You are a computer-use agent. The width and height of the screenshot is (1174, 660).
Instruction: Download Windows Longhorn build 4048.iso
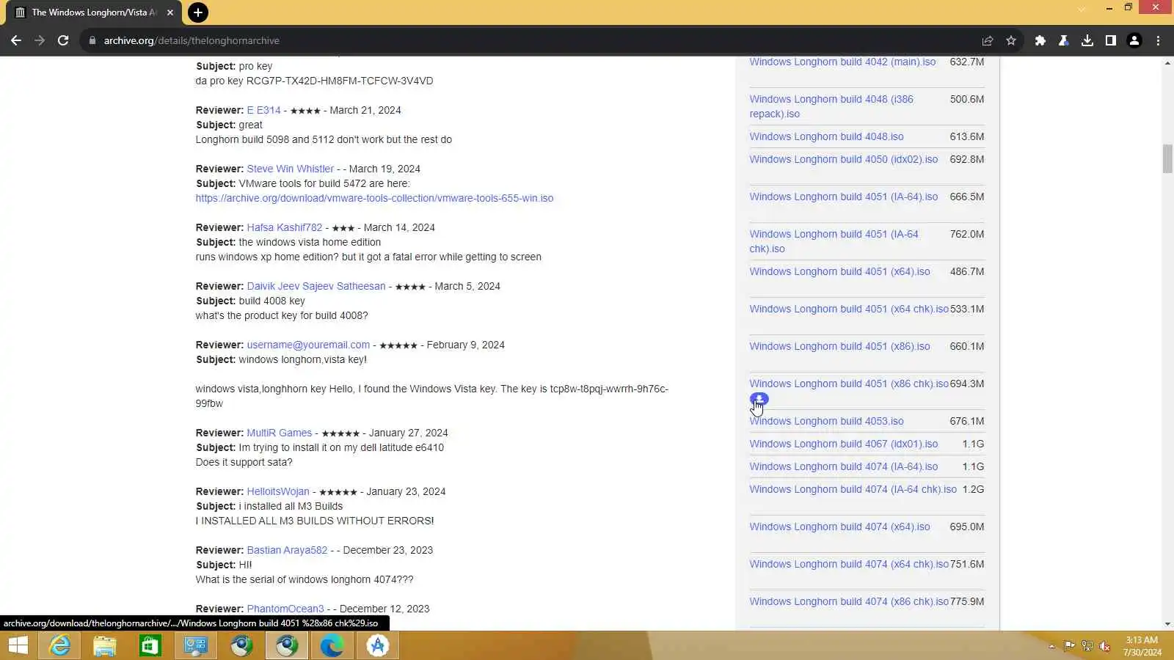coord(826,136)
